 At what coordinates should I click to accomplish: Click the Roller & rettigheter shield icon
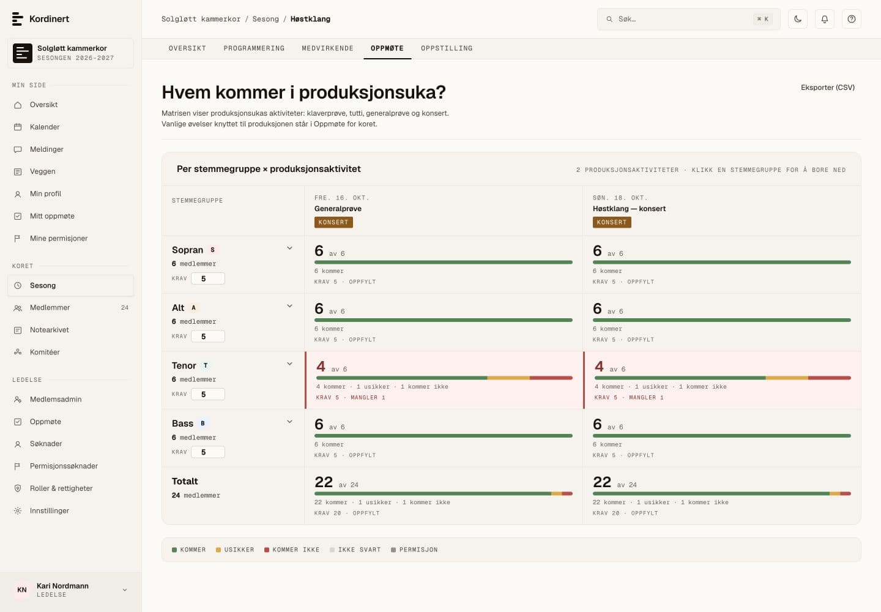pos(18,488)
